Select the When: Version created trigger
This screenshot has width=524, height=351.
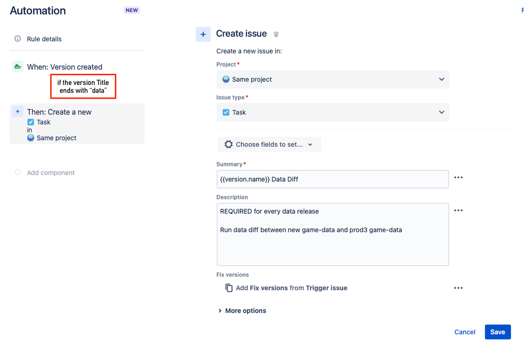[65, 67]
